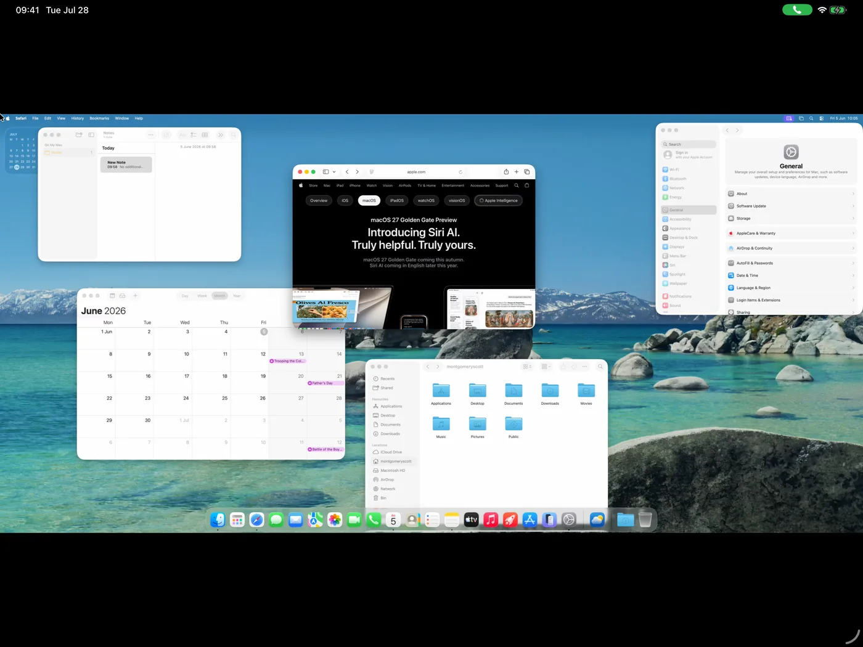Click shopping bag icon on apple.com
Viewport: 863px width, 647px height.
tap(527, 185)
